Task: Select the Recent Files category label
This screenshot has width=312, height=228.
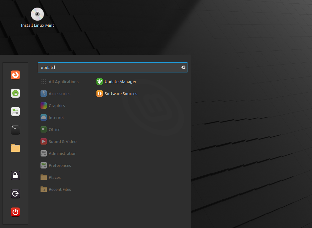Action: click(x=60, y=190)
